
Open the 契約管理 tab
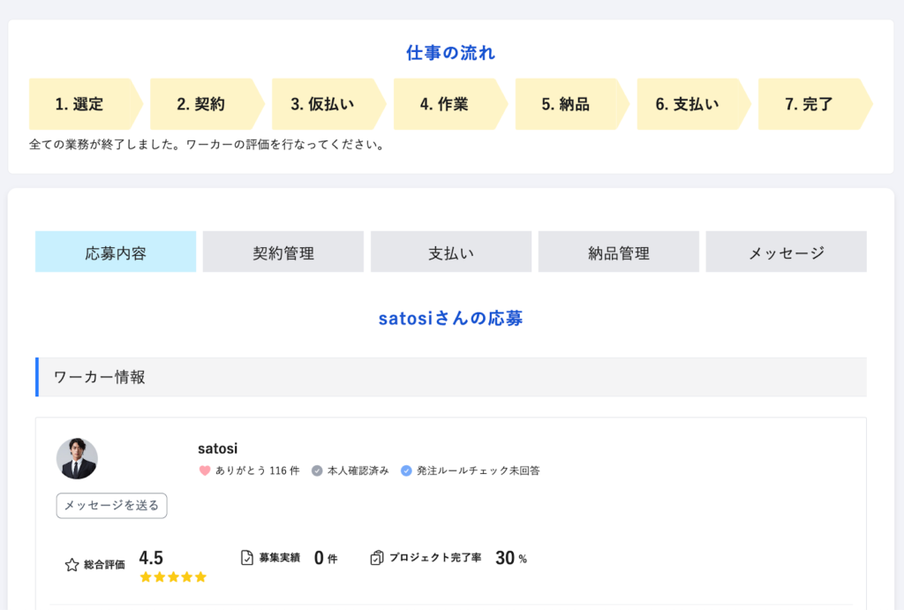283,252
